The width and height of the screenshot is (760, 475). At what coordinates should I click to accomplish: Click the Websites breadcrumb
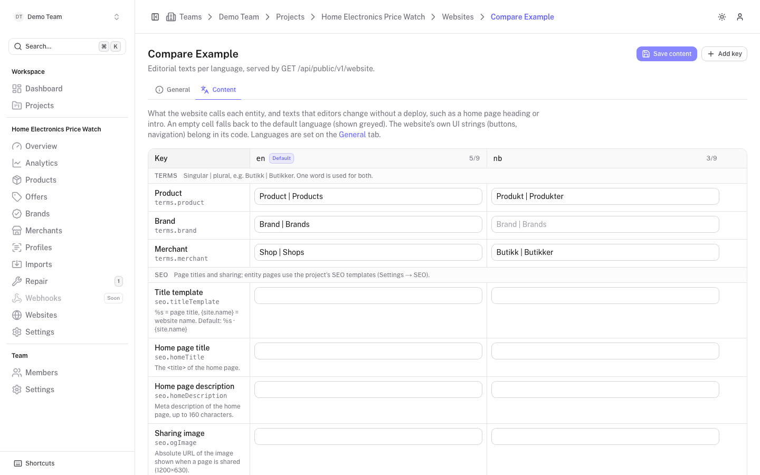pyautogui.click(x=458, y=17)
